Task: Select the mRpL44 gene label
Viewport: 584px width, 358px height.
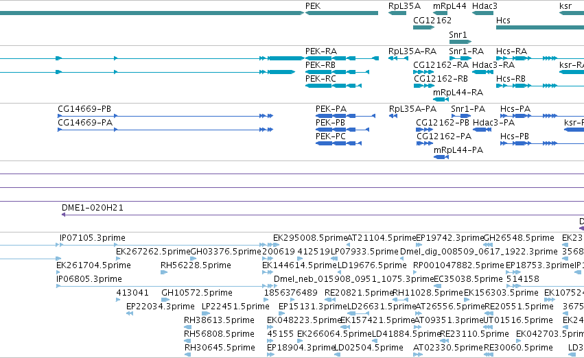Action: pos(449,6)
